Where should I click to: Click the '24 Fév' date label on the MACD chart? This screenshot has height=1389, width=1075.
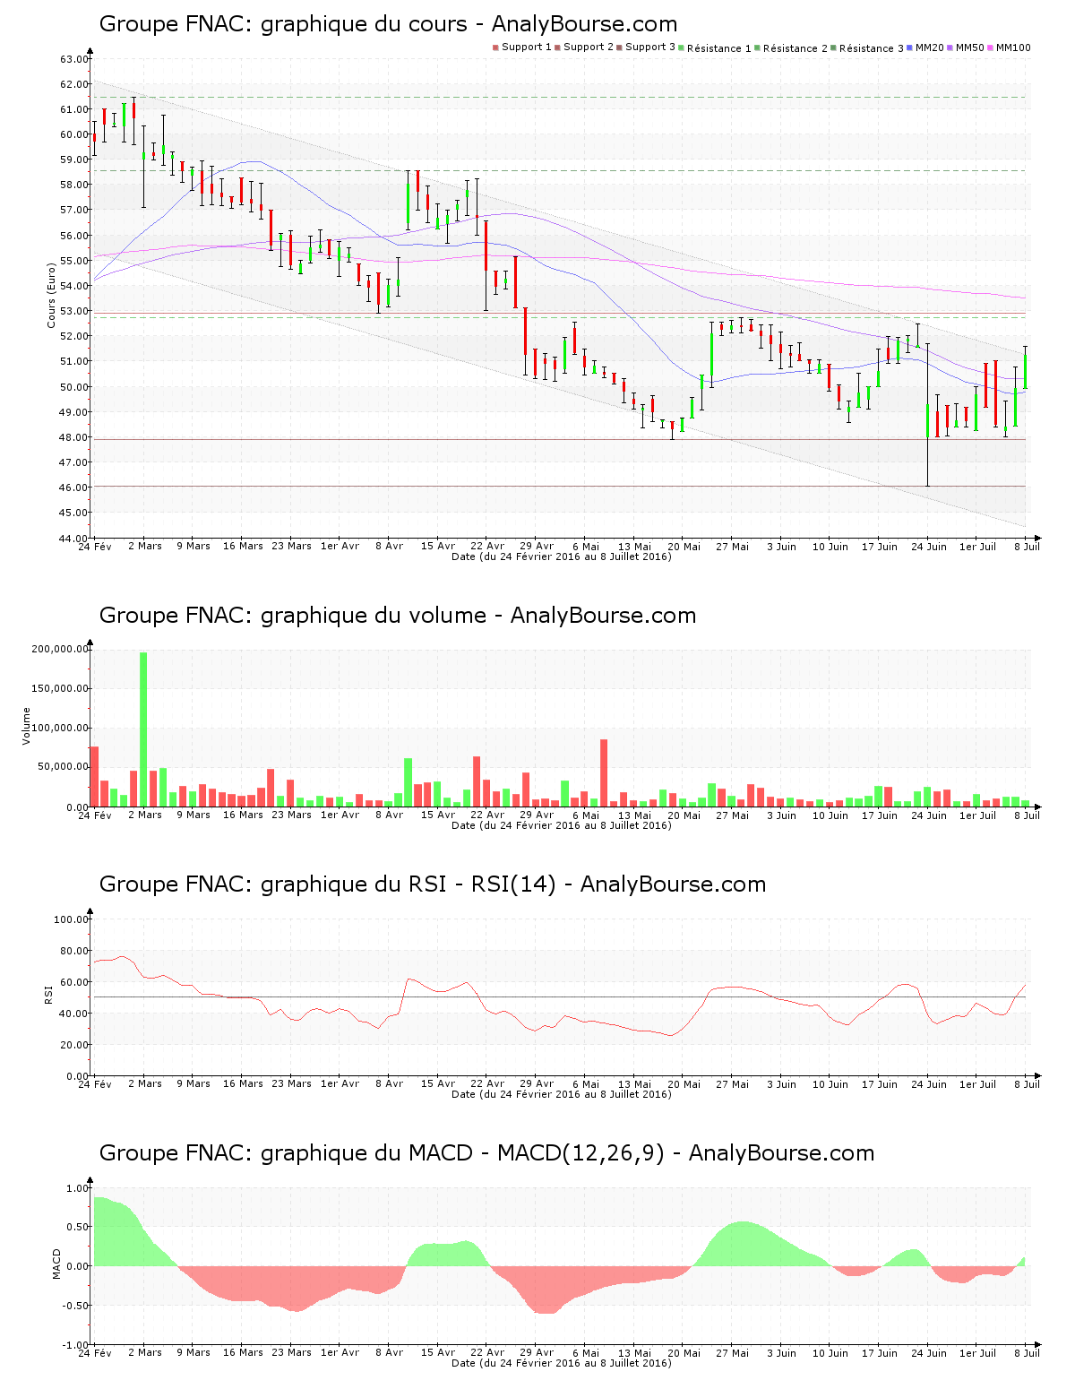point(95,1352)
